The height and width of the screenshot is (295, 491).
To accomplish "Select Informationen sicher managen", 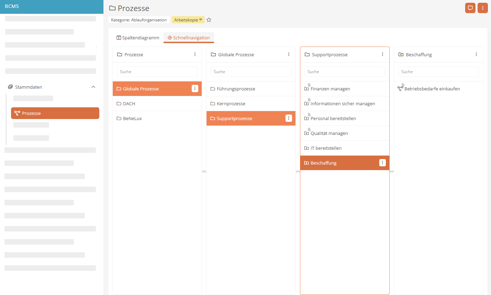I will (345, 104).
